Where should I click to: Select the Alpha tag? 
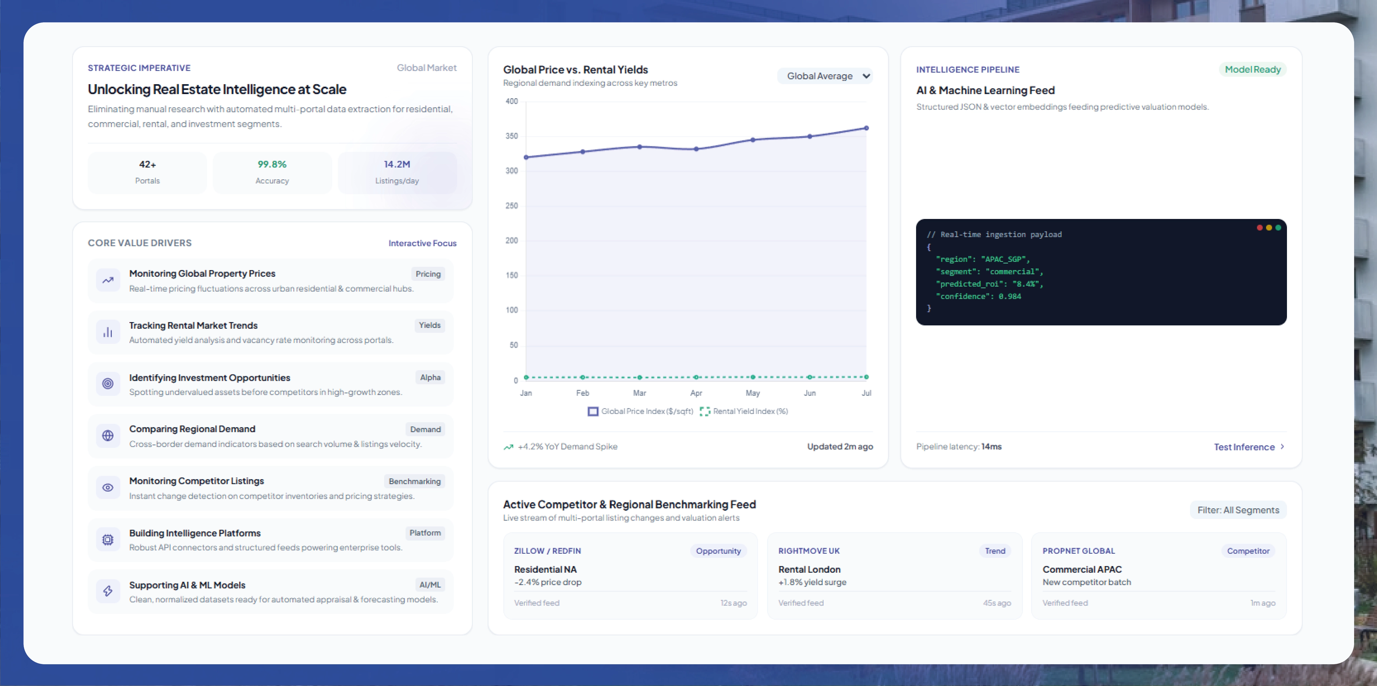click(430, 377)
